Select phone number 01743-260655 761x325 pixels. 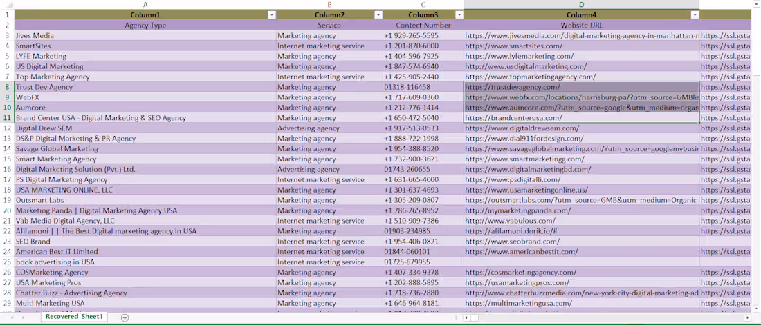point(423,170)
